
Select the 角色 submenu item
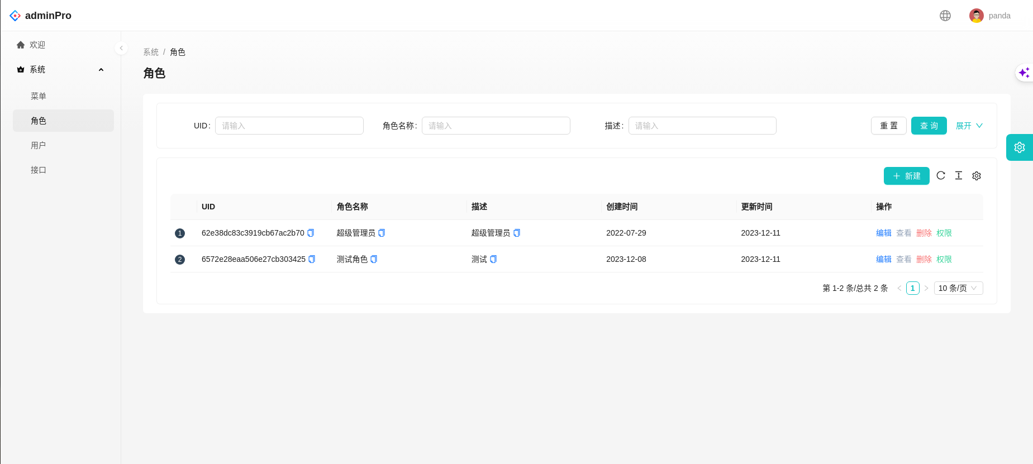point(63,121)
